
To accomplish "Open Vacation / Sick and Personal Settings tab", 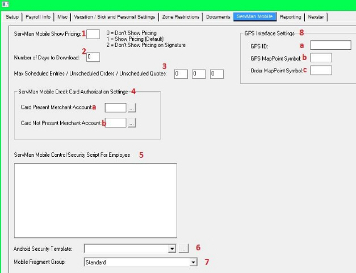I will pos(115,17).
